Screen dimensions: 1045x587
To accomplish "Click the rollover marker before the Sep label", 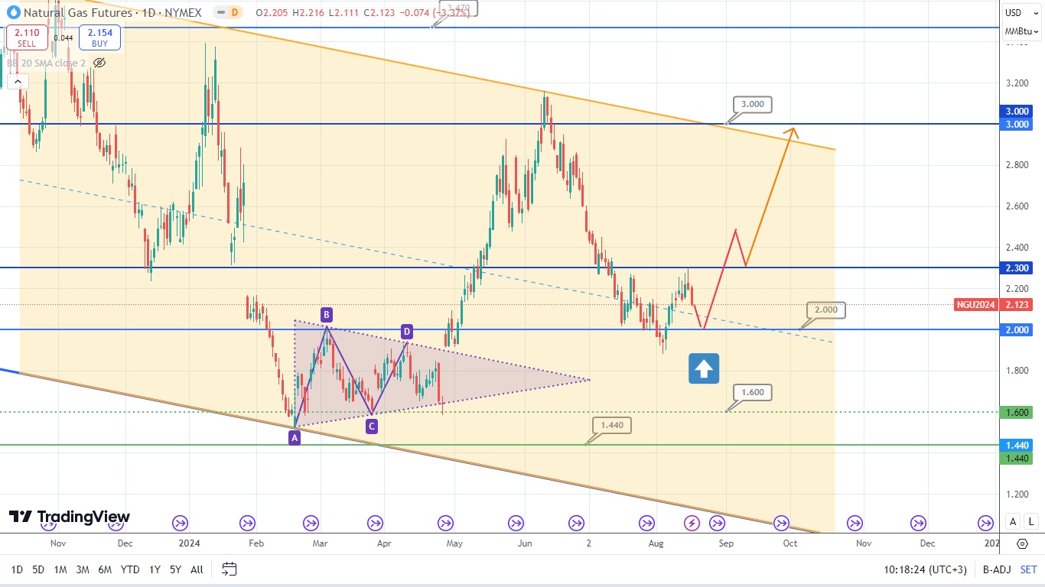I will pos(717,523).
